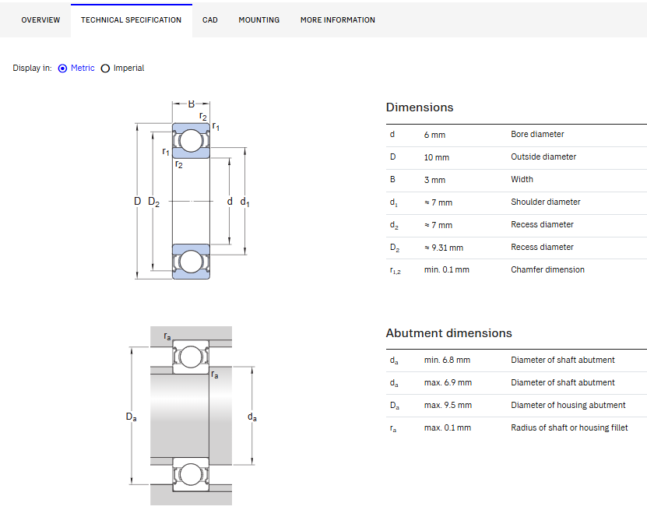Click the '10 mm' outside diameter value
Screen dimensions: 647x510
[x=437, y=157]
